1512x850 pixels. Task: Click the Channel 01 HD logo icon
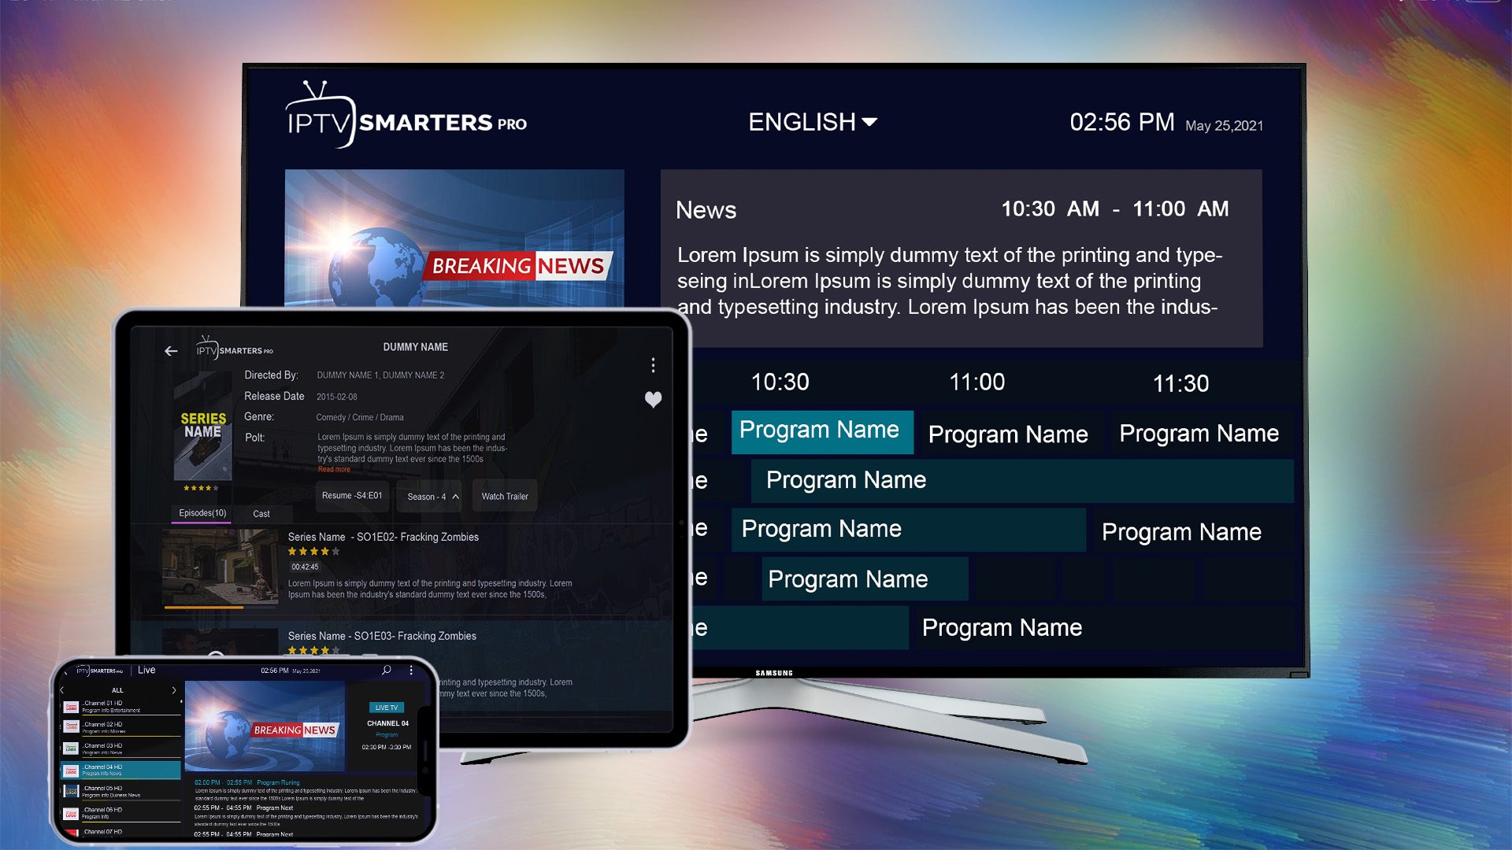71,706
